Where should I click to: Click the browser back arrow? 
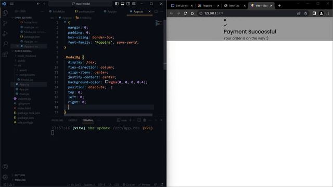point(171,13)
